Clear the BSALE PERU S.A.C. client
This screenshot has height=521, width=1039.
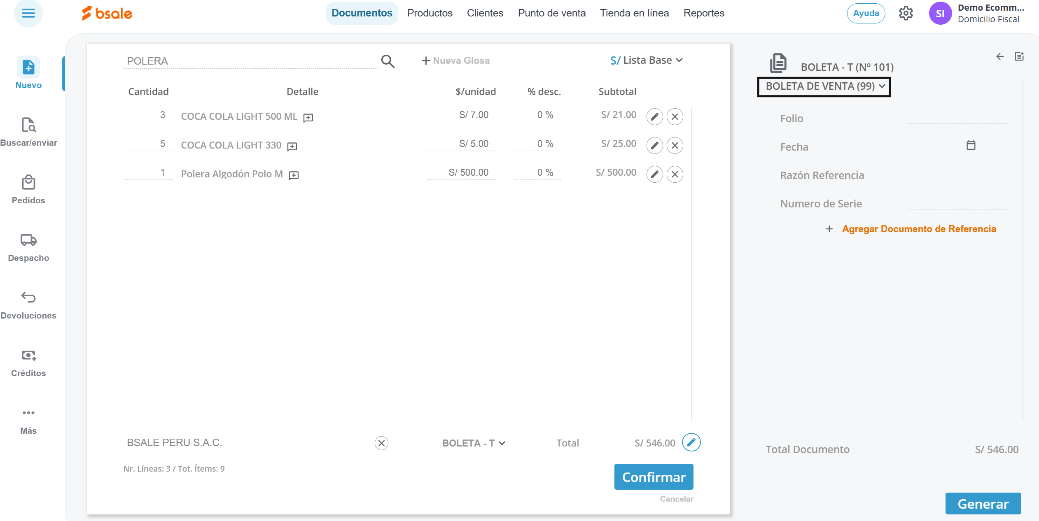tap(381, 443)
